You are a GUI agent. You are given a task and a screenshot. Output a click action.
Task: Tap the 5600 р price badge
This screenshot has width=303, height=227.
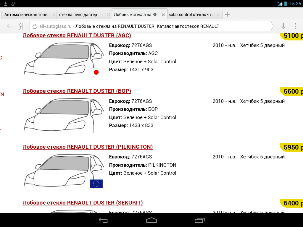(291, 92)
